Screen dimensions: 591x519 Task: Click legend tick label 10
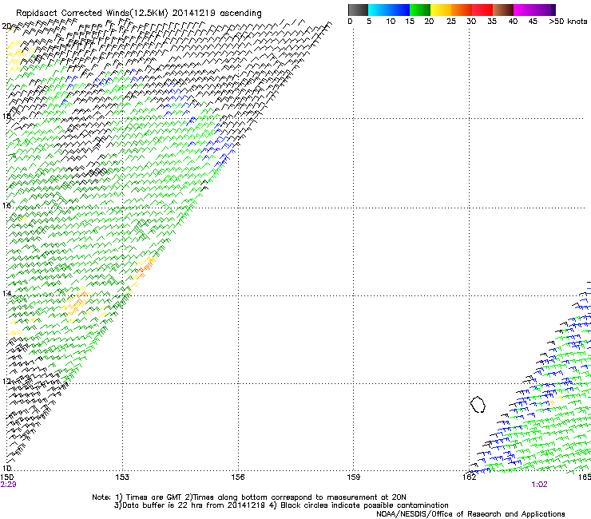point(391,22)
